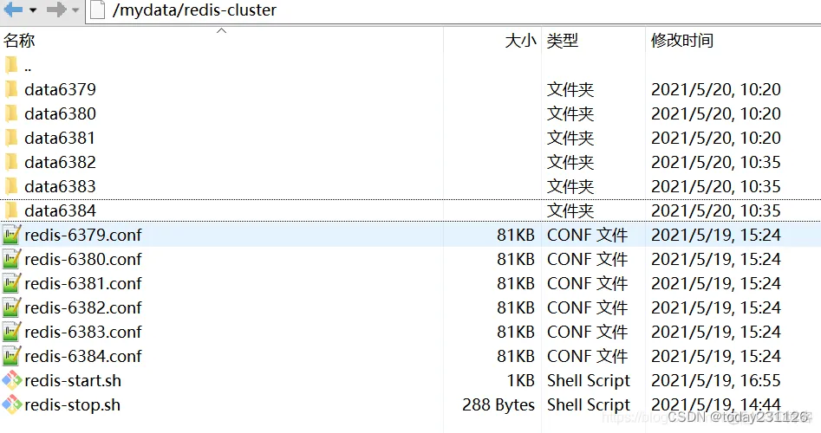Select the redis-start.sh file name
821x433 pixels.
click(x=73, y=381)
